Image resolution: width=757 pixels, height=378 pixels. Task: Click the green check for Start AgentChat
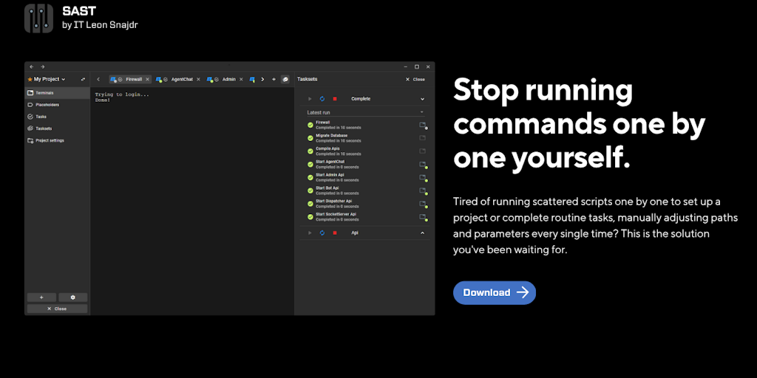(x=310, y=165)
